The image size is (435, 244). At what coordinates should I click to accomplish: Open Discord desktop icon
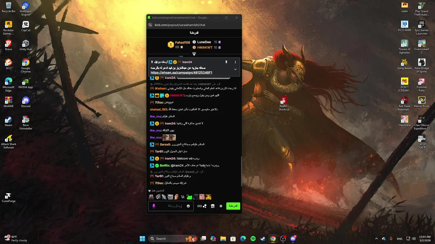[25, 102]
